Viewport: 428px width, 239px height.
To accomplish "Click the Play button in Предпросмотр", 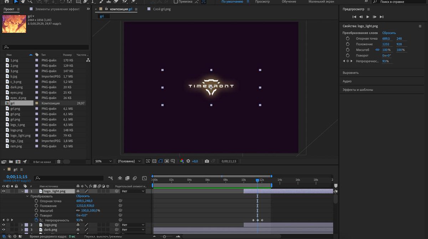I will [368, 17].
